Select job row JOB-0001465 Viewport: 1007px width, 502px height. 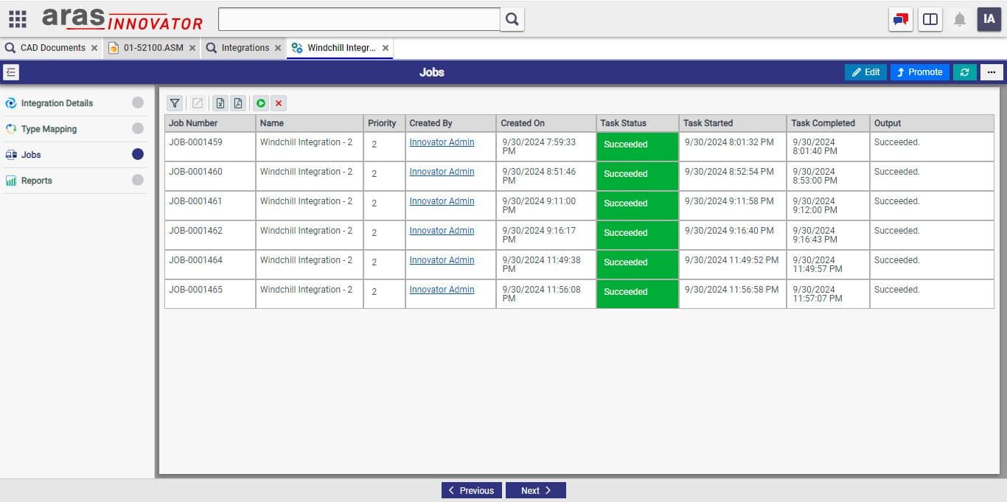click(579, 294)
